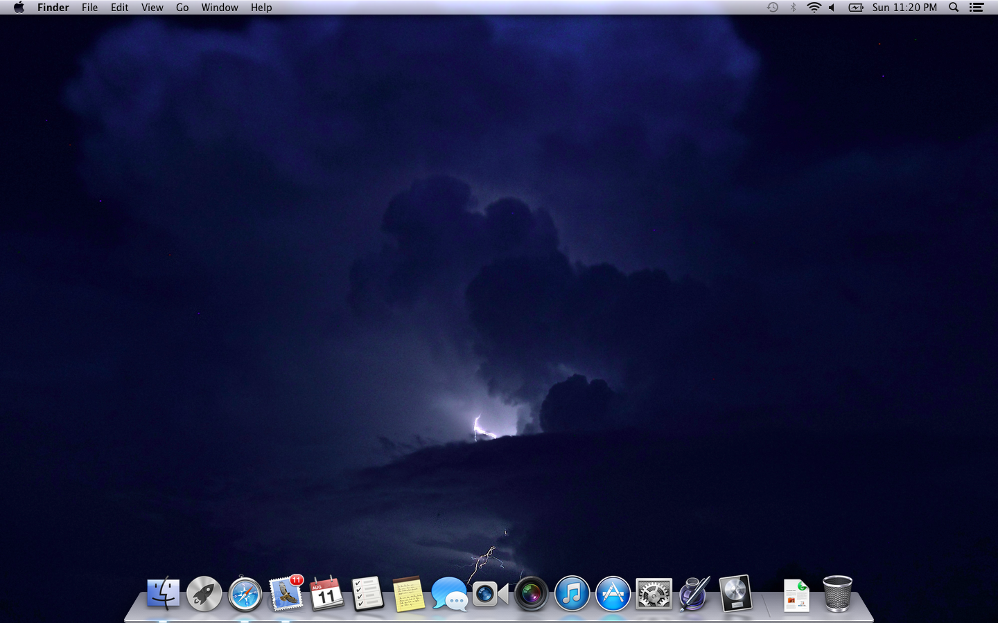998x623 pixels.
Task: Open the Window menu
Action: [x=220, y=7]
